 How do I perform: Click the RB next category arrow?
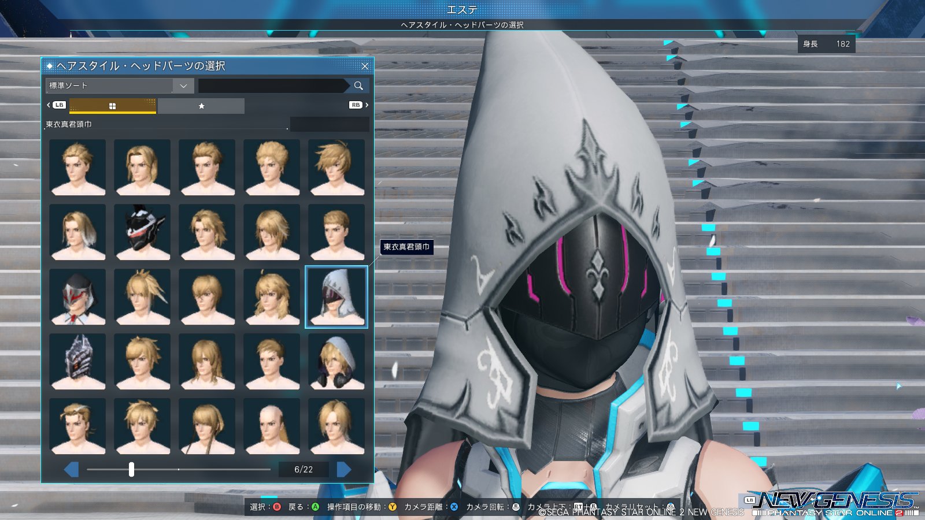pos(359,105)
